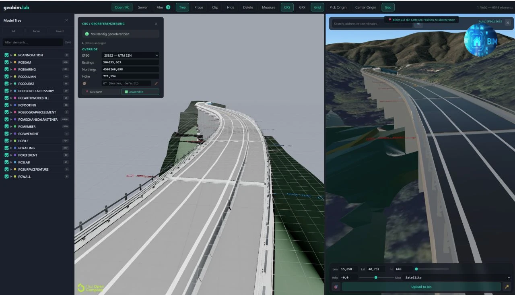Expand the Details anzeigen section
Screen dimensions: 515x295
point(94,43)
